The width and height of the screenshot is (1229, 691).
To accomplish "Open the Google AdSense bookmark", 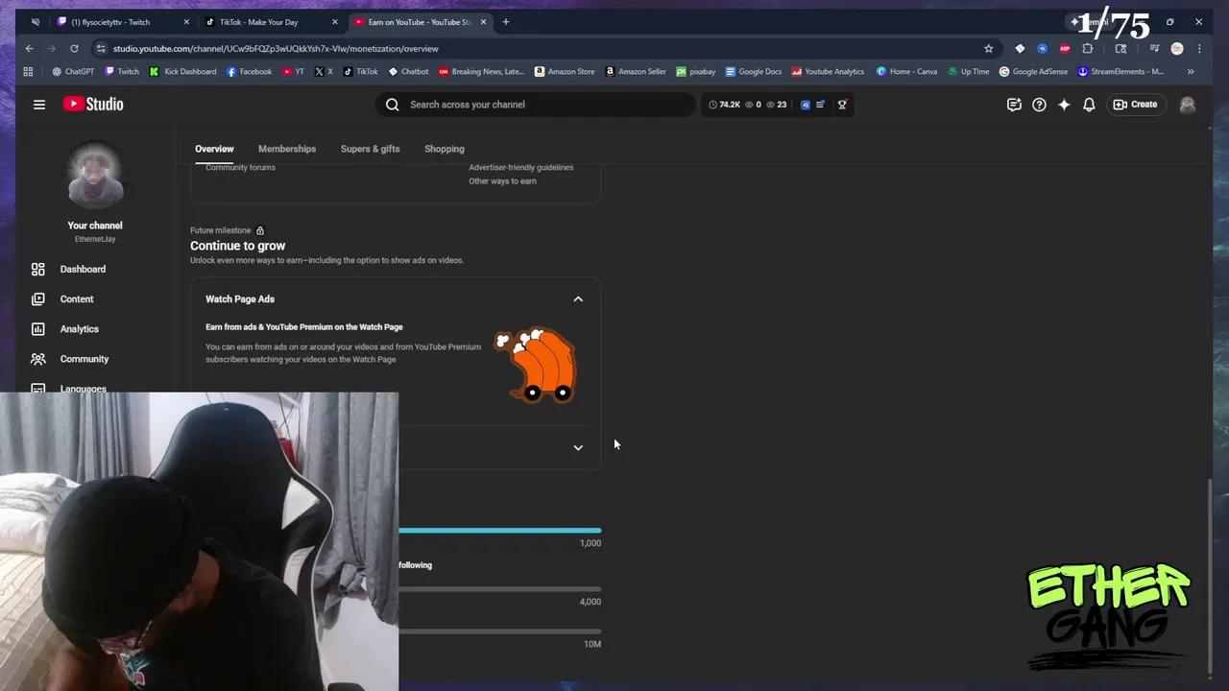I will click(x=1033, y=71).
